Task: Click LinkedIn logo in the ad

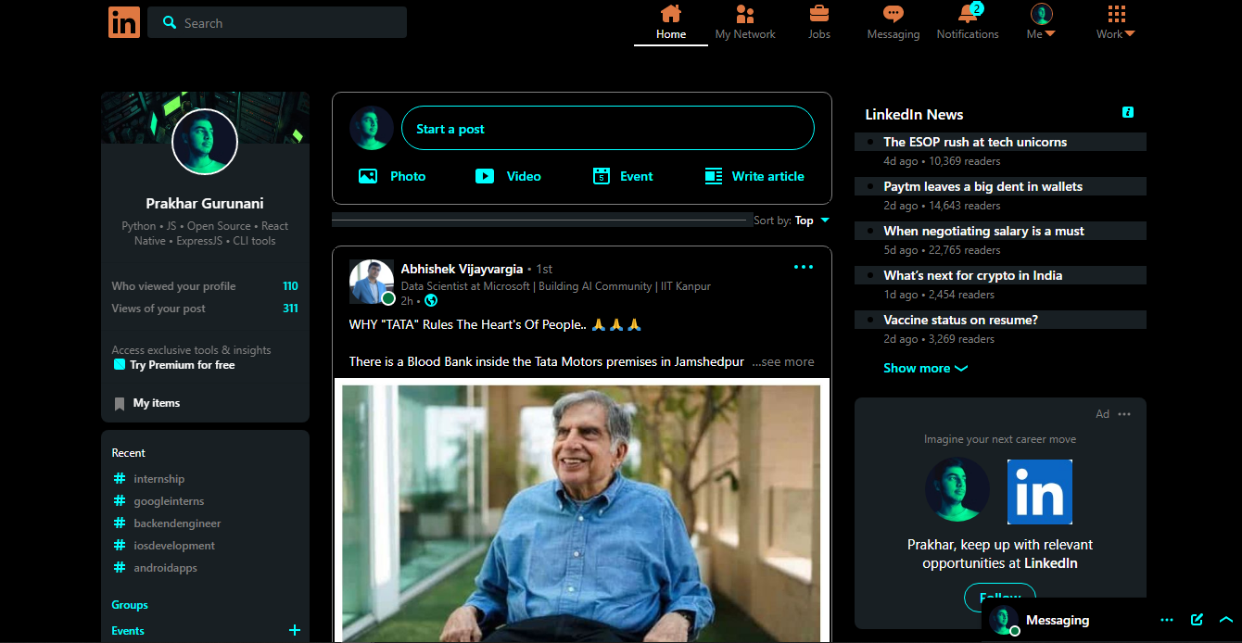Action: [1040, 492]
